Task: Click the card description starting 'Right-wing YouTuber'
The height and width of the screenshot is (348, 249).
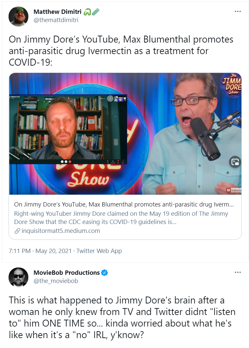Action: (x=121, y=218)
